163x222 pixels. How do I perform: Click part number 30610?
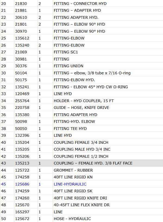coord(21,17)
